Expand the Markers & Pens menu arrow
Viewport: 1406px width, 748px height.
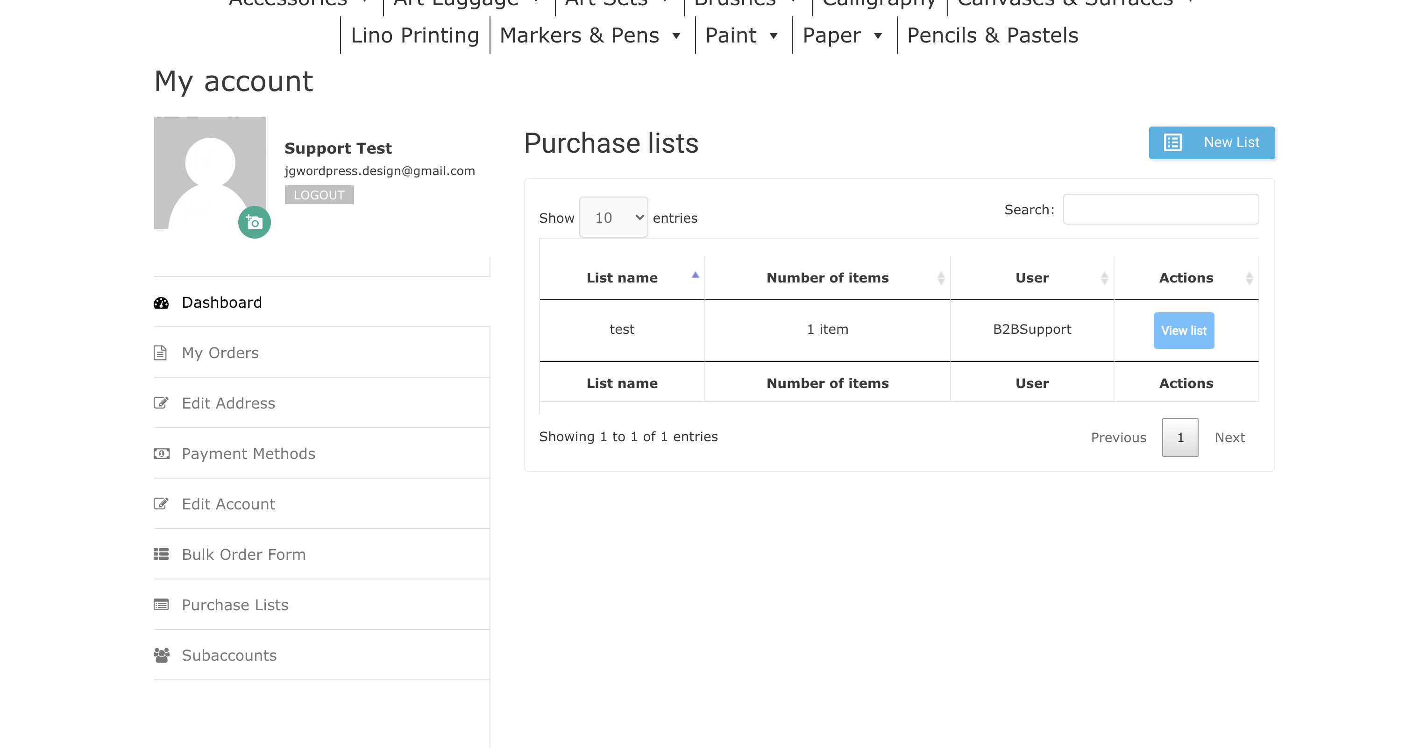(676, 36)
